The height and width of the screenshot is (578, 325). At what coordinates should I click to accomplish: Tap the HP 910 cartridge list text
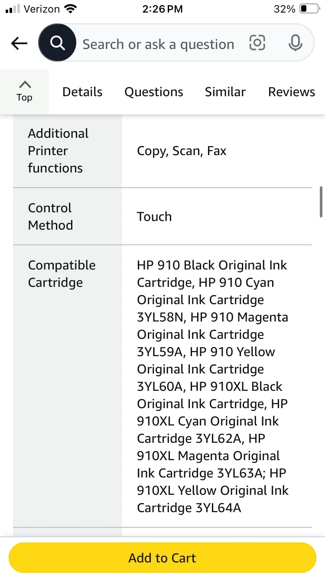click(212, 386)
